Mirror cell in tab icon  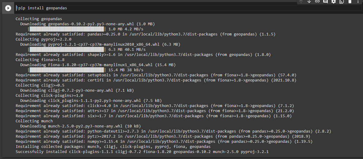click(x=342, y=2)
